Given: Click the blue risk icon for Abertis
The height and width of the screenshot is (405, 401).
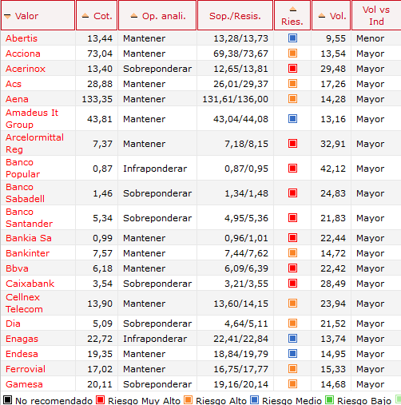Looking at the screenshot, I should click(x=292, y=38).
